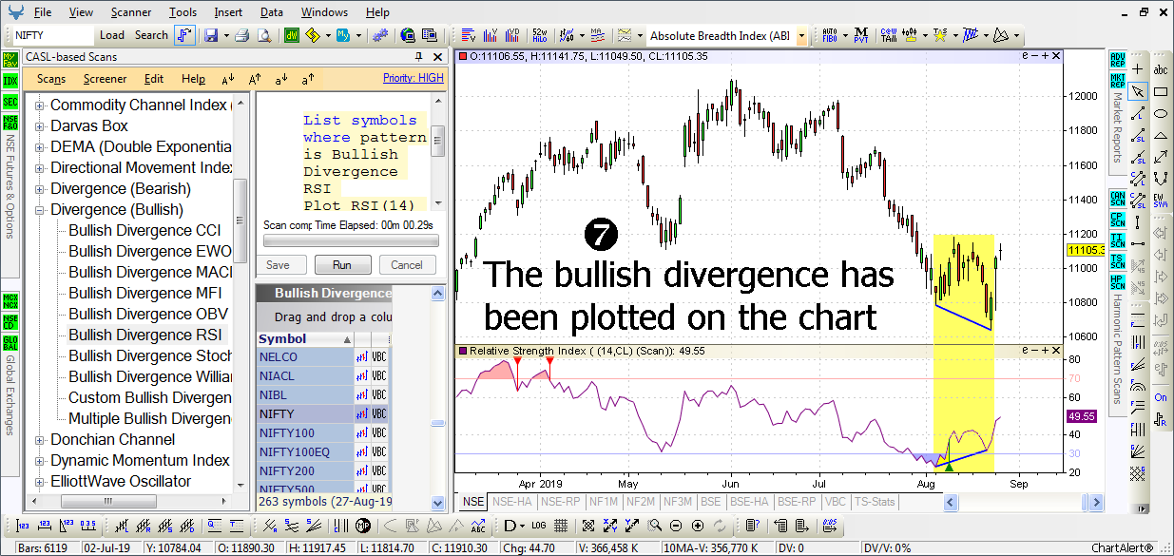Viewport: 1174px width, 556px height.
Task: Click the CSW TAM toolbar icon
Action: click(889, 35)
